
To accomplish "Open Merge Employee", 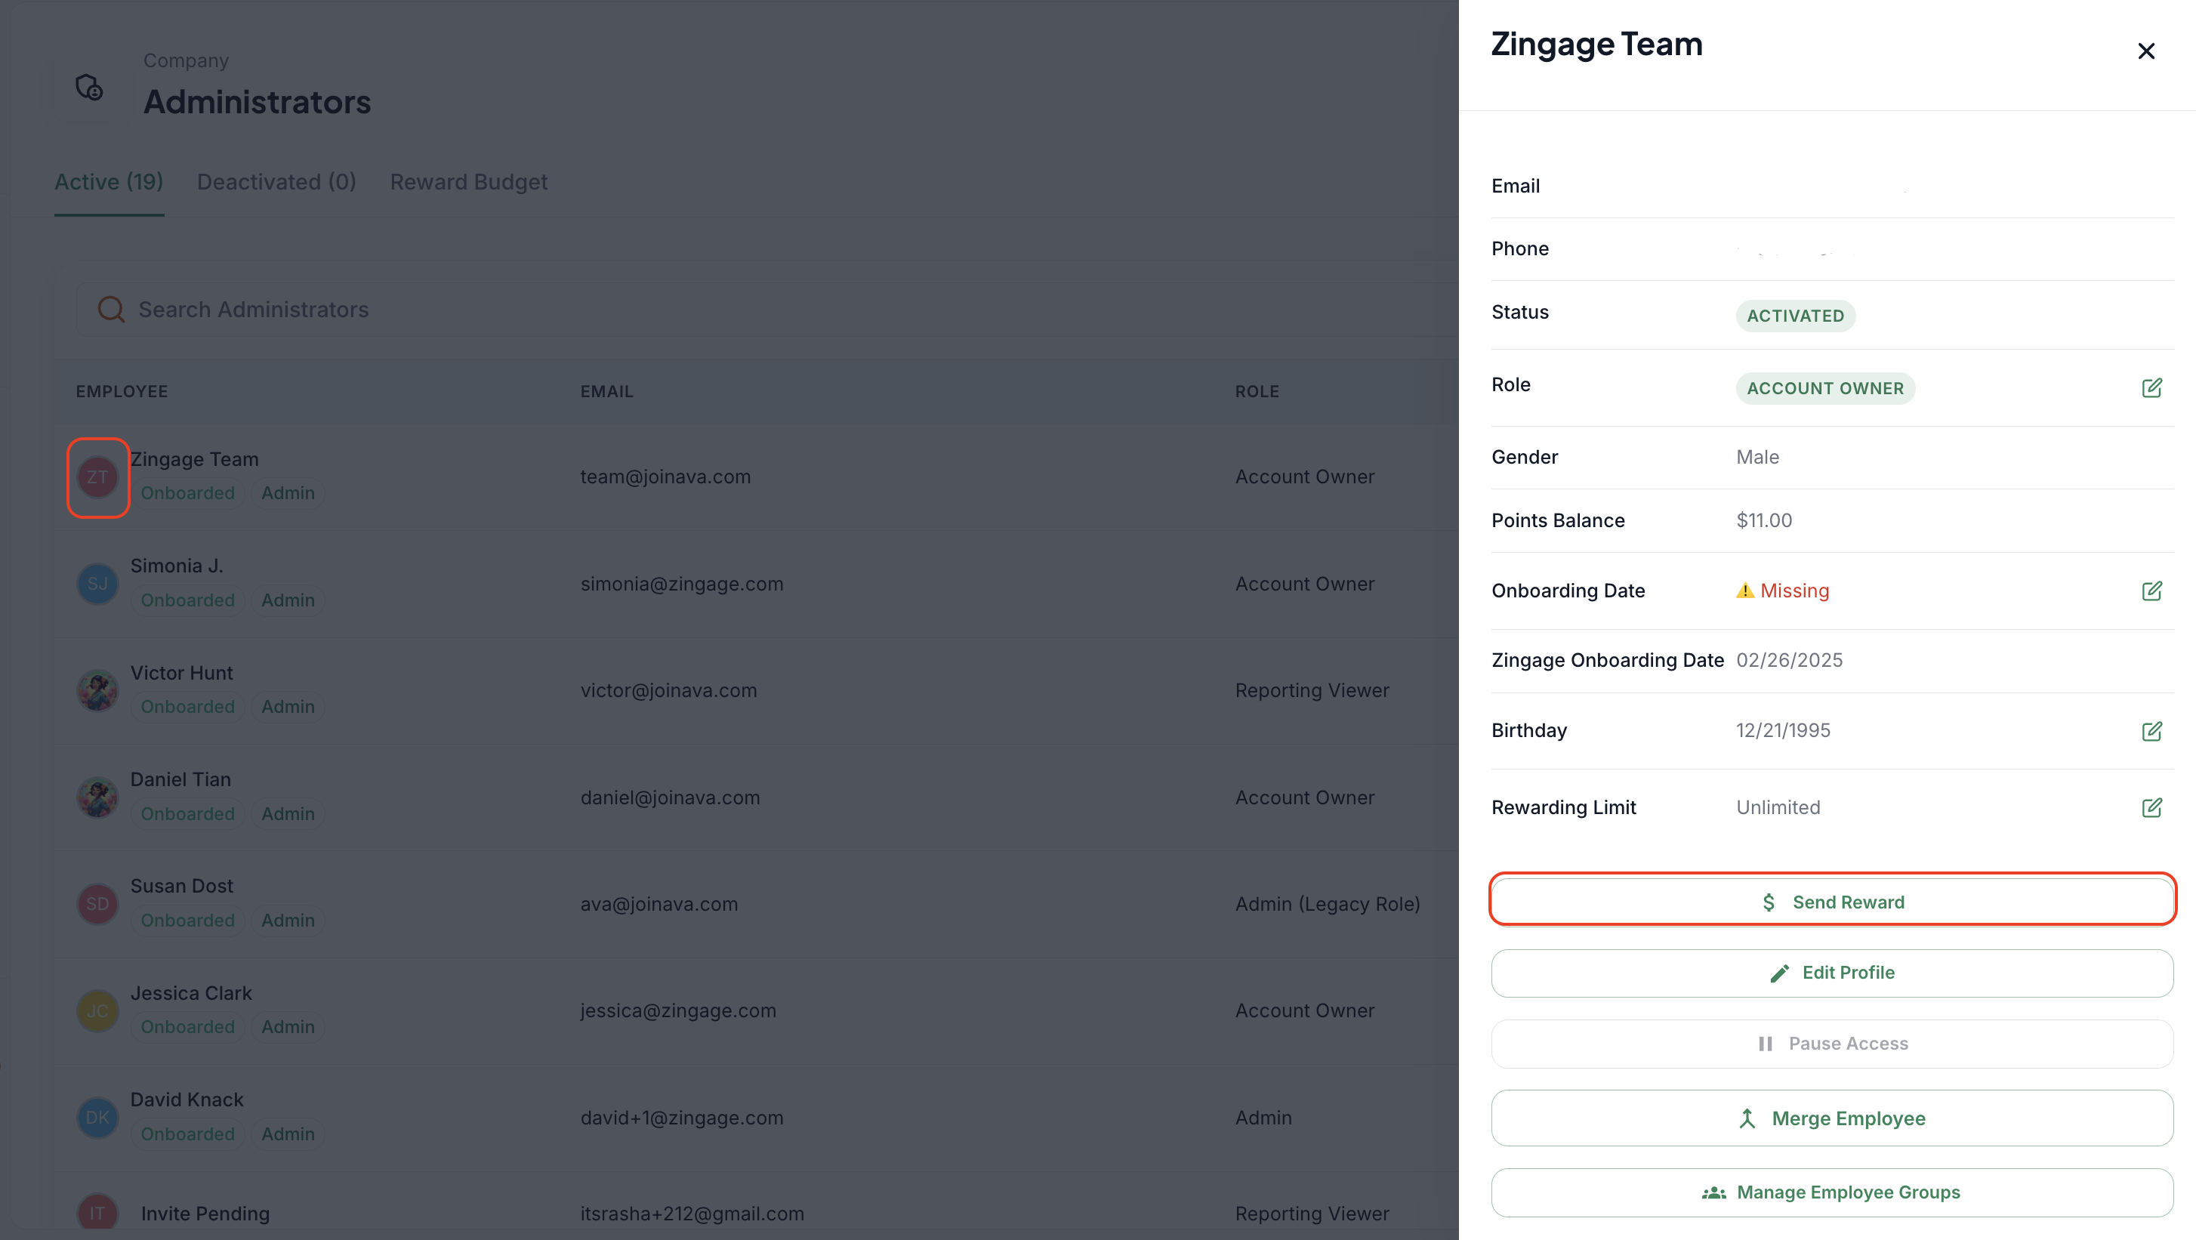I will click(1832, 1117).
